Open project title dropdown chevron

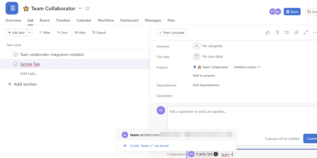pyautogui.click(x=80, y=8)
